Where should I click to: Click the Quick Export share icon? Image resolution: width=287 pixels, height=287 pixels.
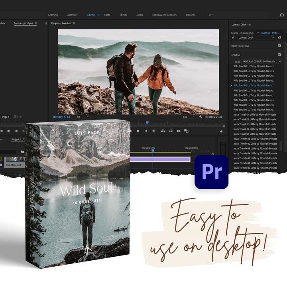[x=282, y=15]
